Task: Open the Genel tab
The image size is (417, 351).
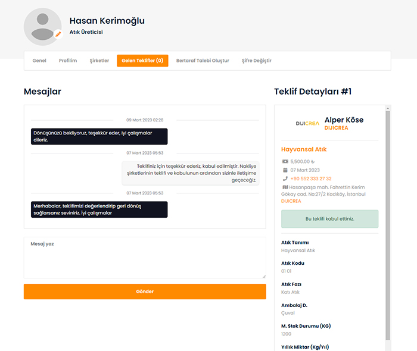Action: tap(39, 61)
